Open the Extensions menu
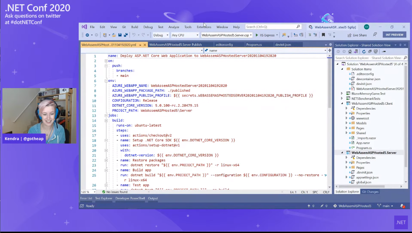The width and height of the screenshot is (412, 233). 204,27
